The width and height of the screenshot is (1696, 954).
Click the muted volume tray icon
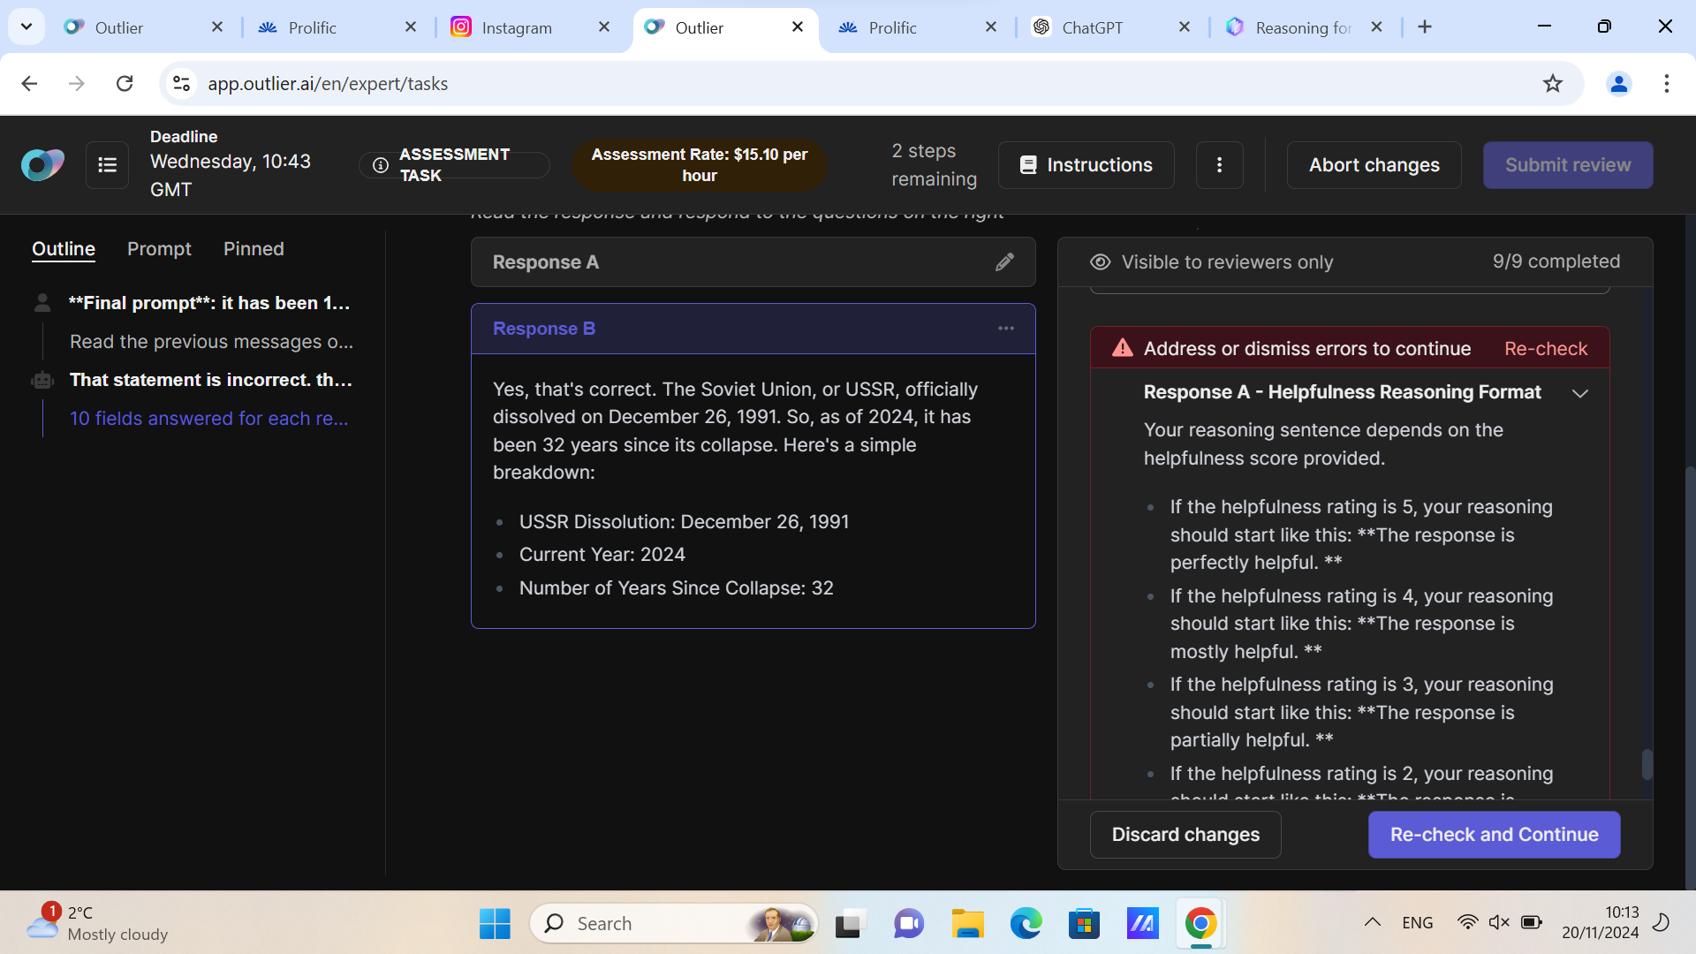(1499, 922)
